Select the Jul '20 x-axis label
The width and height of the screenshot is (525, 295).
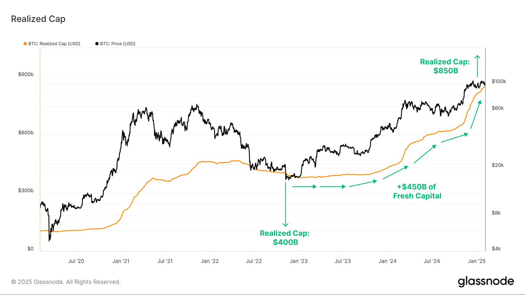76,261
